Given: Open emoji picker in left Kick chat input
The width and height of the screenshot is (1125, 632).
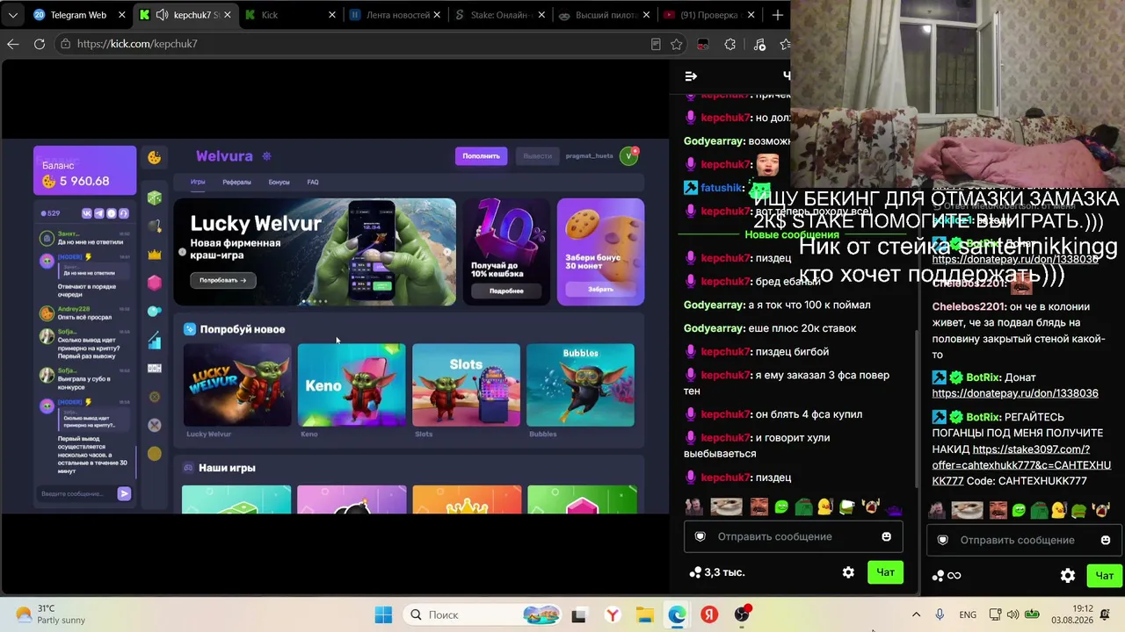Looking at the screenshot, I should pos(886,536).
